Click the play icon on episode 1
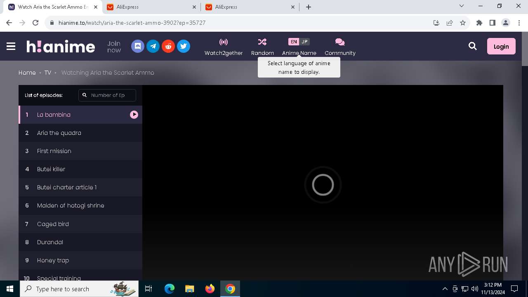Image resolution: width=528 pixels, height=297 pixels. coord(134,115)
